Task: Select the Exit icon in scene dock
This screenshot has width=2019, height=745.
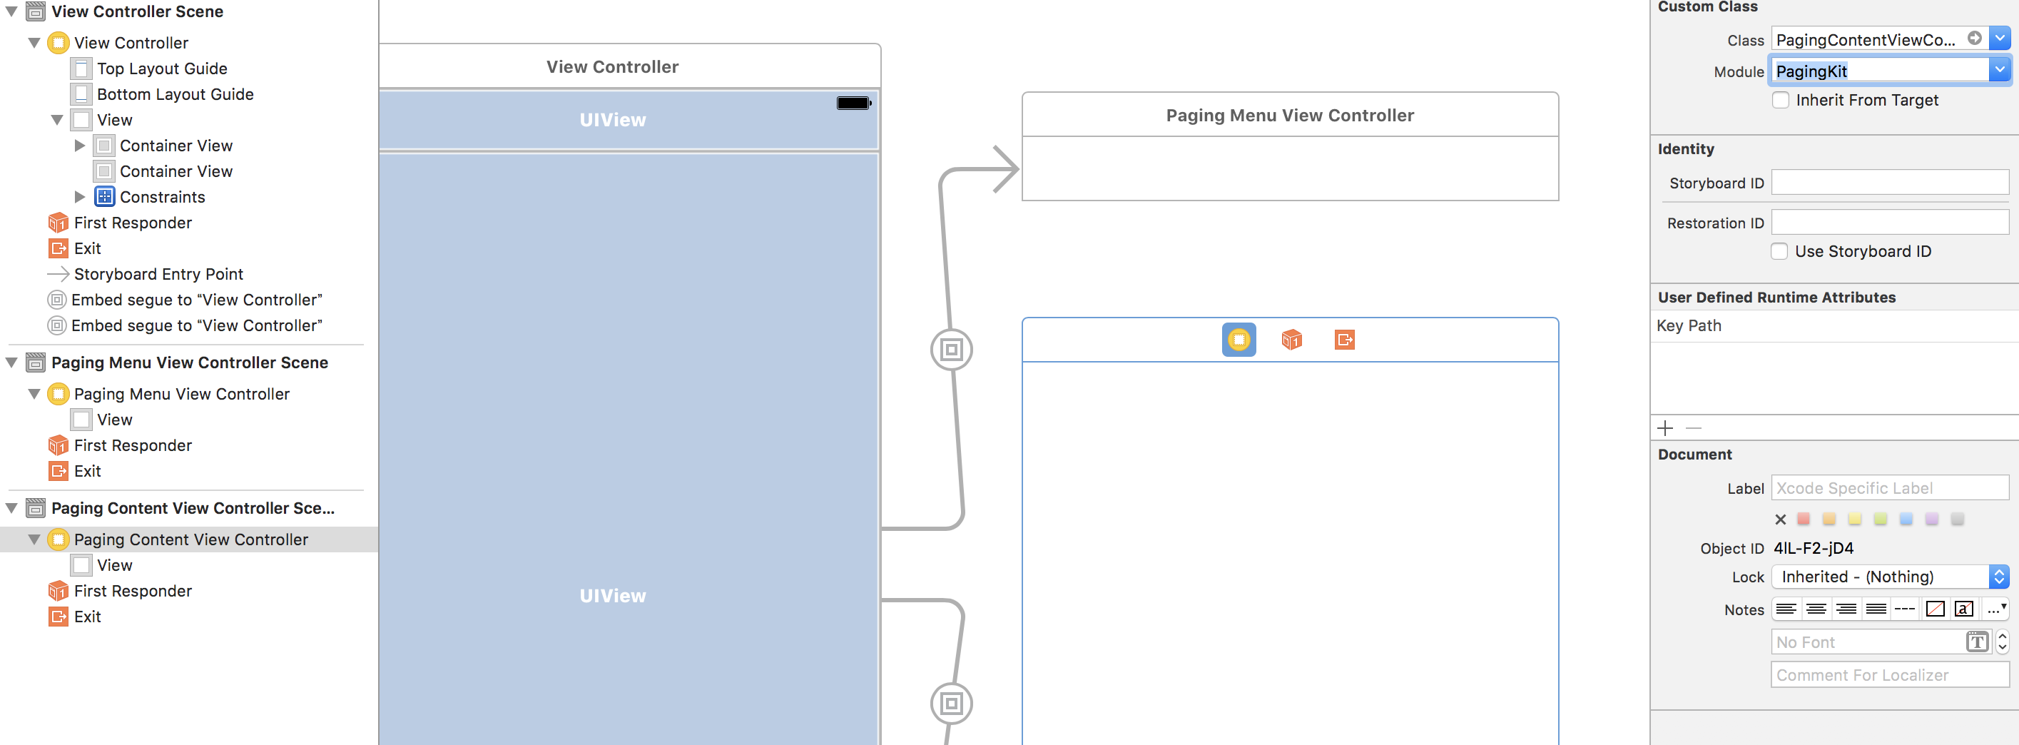Action: pos(1344,339)
